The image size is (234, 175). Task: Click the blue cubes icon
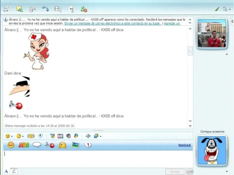pos(76,136)
